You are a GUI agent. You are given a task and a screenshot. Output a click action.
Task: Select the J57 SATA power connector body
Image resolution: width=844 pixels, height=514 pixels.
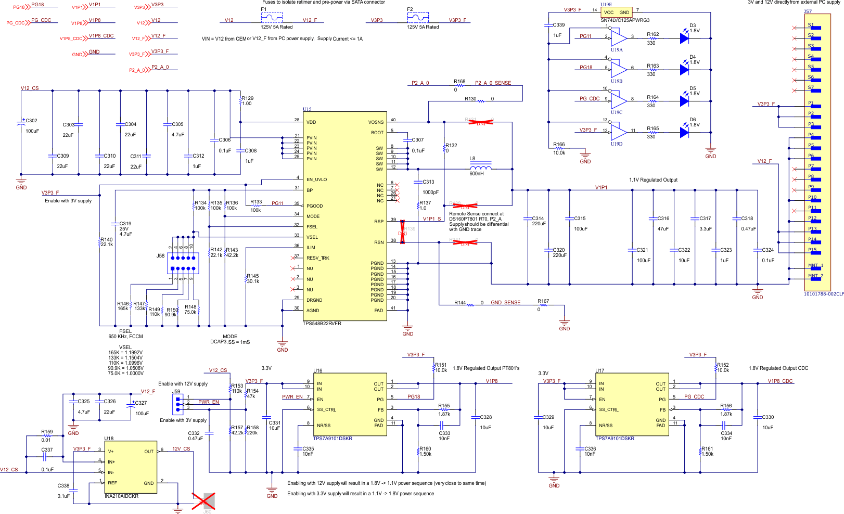(x=817, y=152)
